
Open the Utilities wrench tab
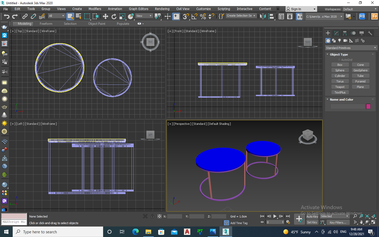click(x=370, y=33)
